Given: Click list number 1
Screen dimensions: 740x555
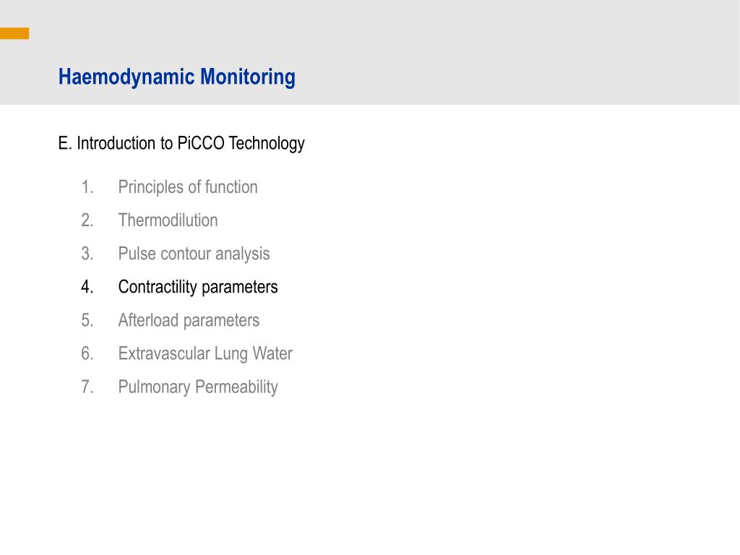Looking at the screenshot, I should 87,187.
